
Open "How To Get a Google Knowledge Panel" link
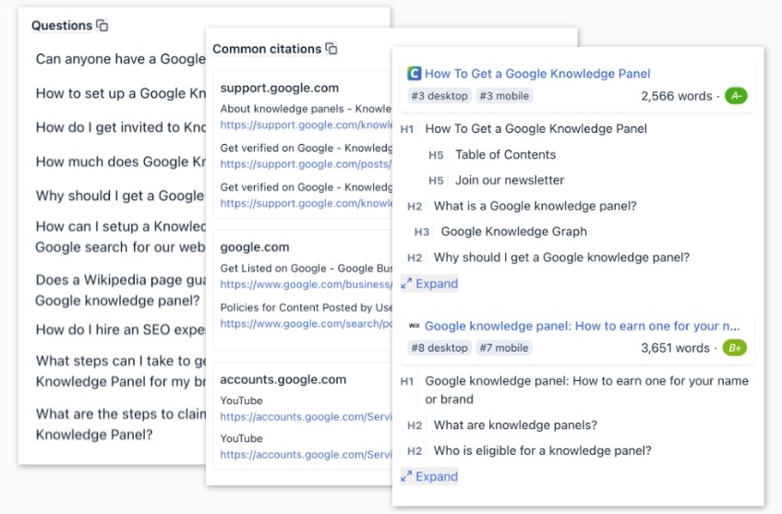pyautogui.click(x=537, y=74)
